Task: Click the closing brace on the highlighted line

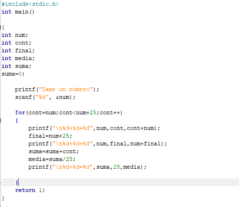Action: (16, 182)
